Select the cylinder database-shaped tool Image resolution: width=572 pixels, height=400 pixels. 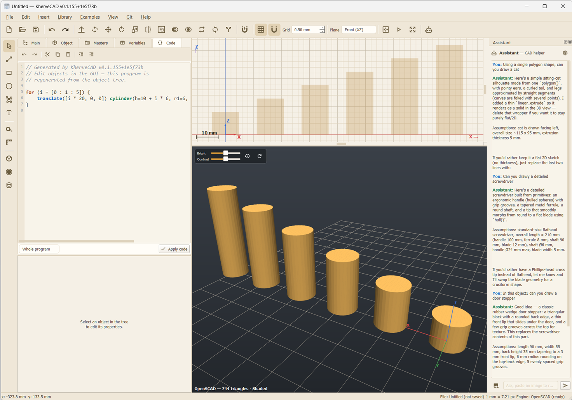[x=9, y=185]
